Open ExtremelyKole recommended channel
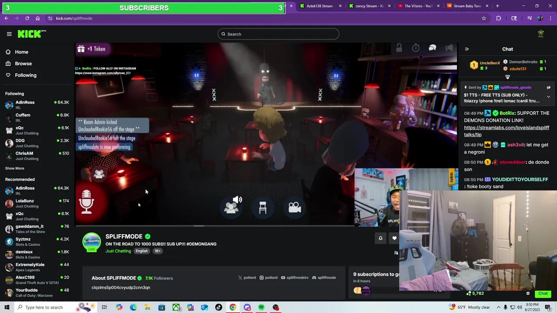The width and height of the screenshot is (557, 313). [37, 267]
